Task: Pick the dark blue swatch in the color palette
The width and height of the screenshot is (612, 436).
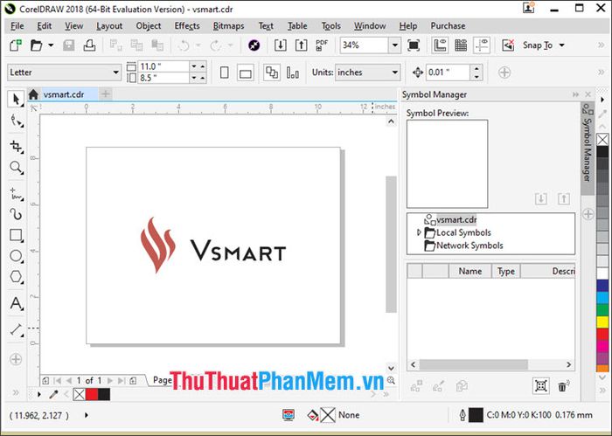Action: [x=602, y=286]
